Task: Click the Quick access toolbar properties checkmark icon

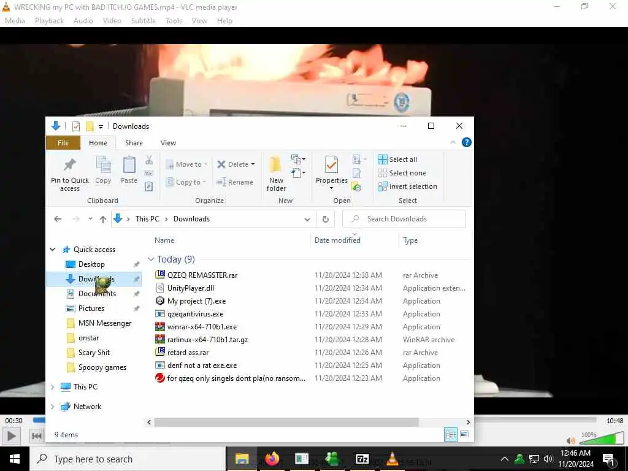Action: 75,126
